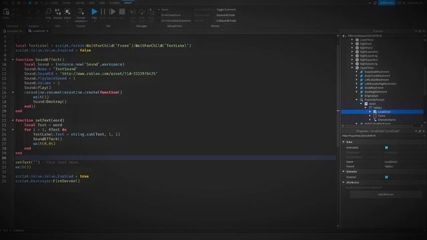Viewport: 427px width, 240px height.
Task: Click the Frame icon in the Explorer tree
Action: [375, 115]
